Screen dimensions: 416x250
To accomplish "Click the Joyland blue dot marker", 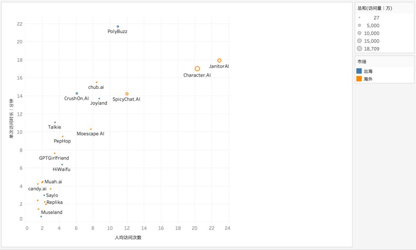I will (x=99, y=98).
